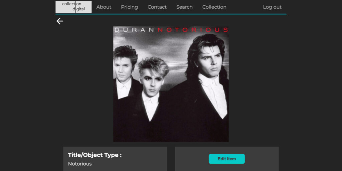Click the word 'collection' in the logo

click(72, 4)
